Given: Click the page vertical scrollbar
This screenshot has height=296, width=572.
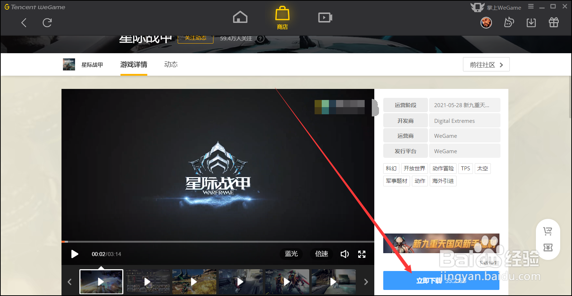Looking at the screenshot, I should (x=570, y=97).
